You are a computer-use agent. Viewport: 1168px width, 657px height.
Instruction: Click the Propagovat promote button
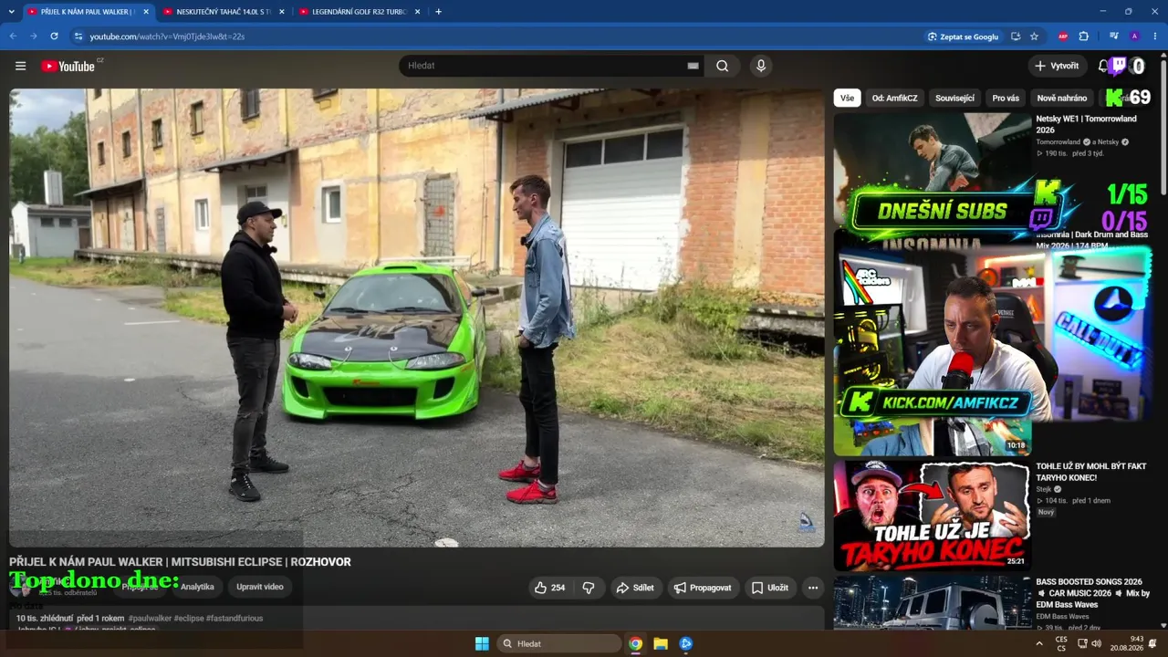tap(702, 588)
